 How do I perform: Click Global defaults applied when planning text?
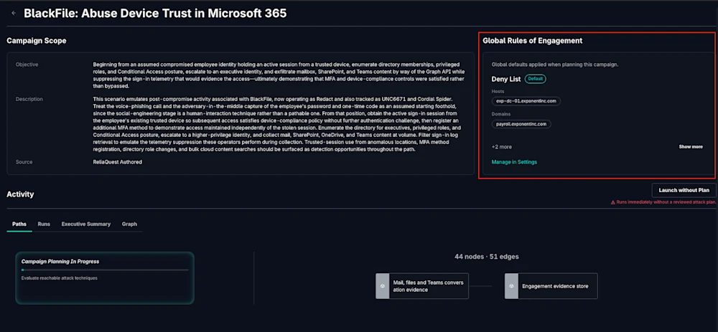pos(555,65)
